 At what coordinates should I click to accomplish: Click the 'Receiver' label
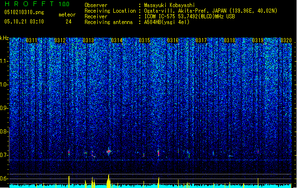tap(96, 16)
